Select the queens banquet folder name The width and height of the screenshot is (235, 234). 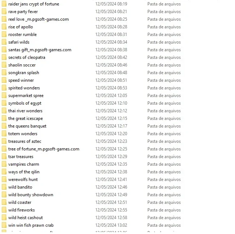[x=27, y=126]
